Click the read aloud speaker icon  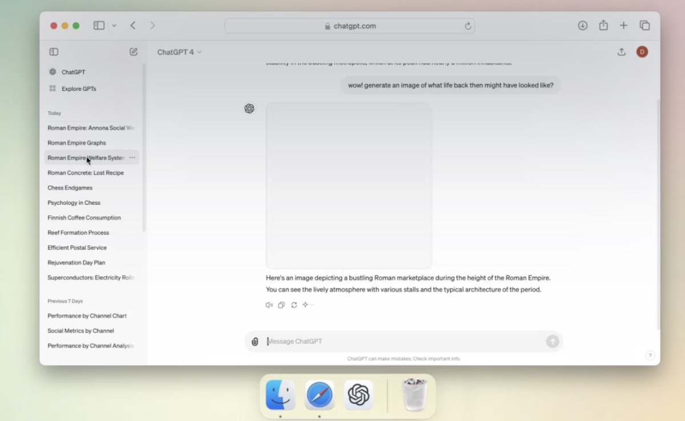[x=268, y=305]
